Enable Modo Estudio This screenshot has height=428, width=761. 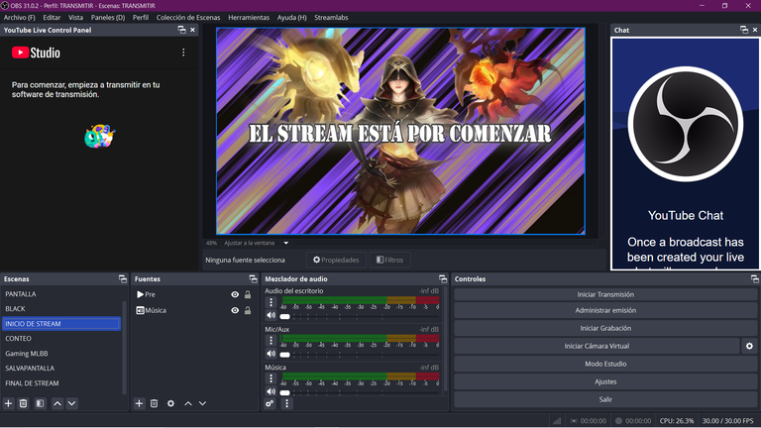click(x=605, y=364)
